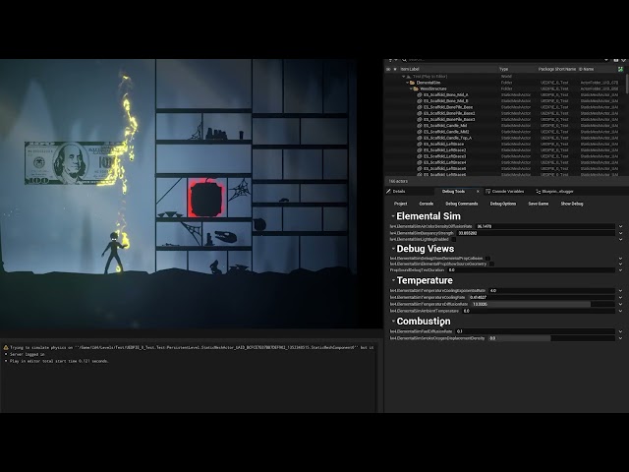Click the Console button in Debug Tools
The image size is (629, 472).
click(x=426, y=204)
